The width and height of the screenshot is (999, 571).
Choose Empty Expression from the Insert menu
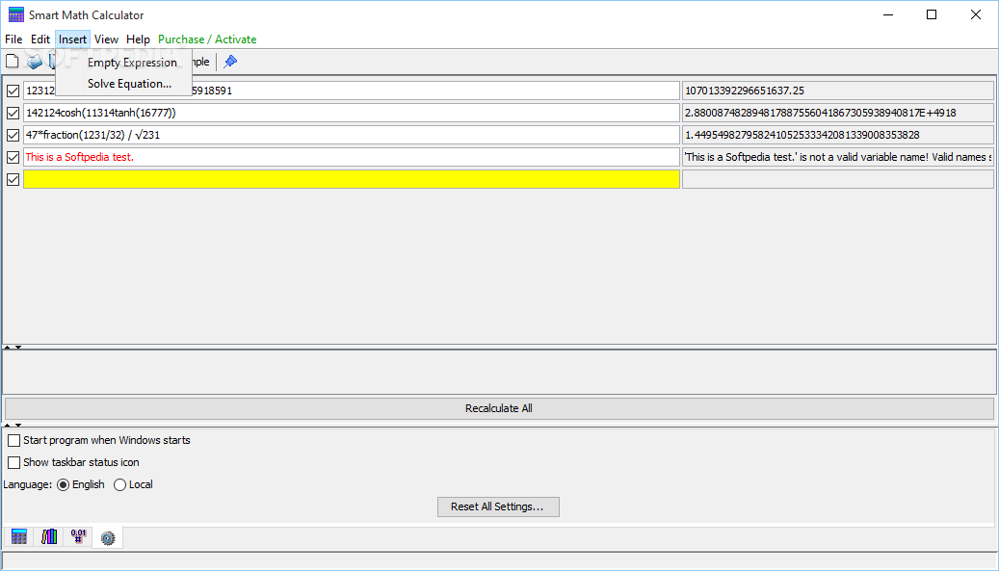(x=132, y=63)
